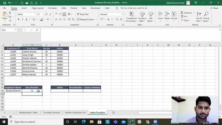The width and height of the screenshot is (222, 125).
Task: Toggle Align Left
Action: coord(56,19)
